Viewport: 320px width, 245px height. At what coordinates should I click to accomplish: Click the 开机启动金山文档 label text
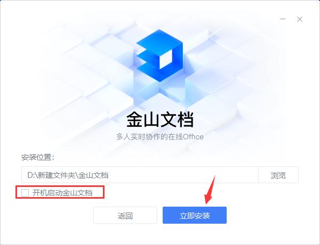click(x=62, y=193)
